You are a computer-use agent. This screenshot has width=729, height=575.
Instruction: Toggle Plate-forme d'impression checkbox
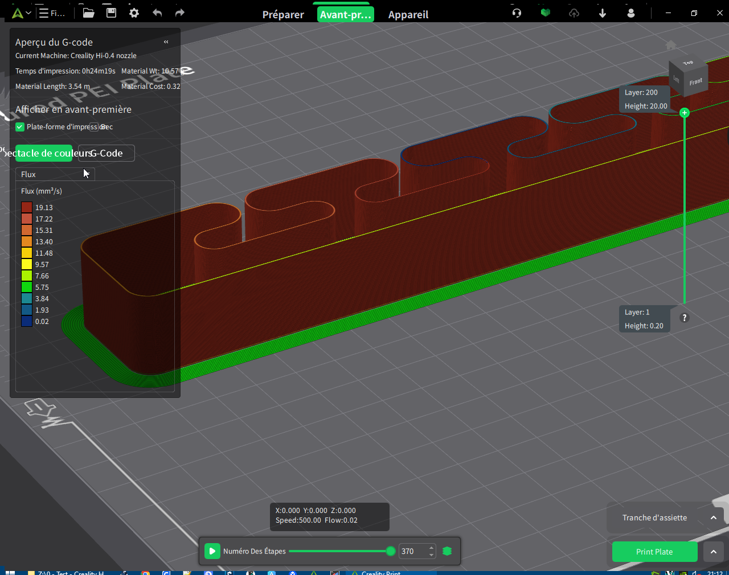(20, 127)
